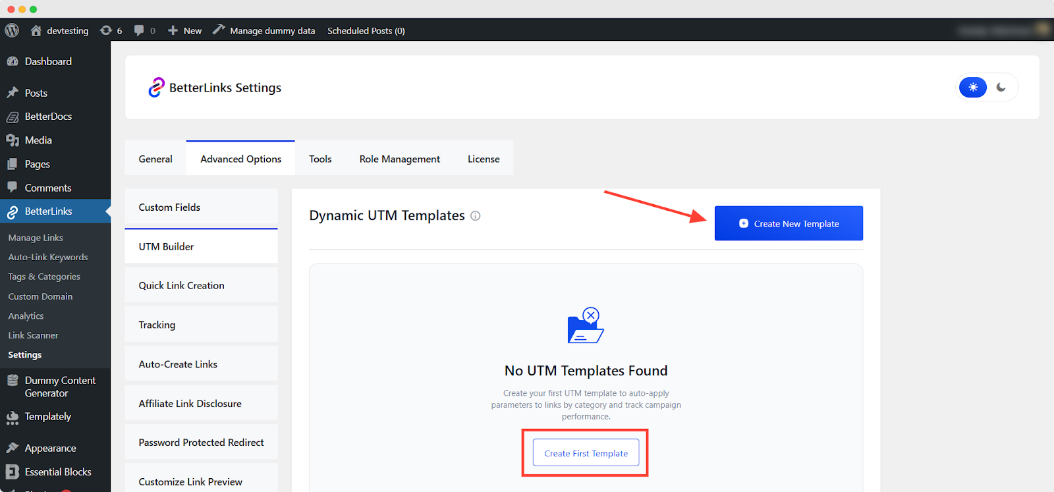Expand the Appearance menu in the sidebar
The width and height of the screenshot is (1054, 492).
tap(50, 448)
